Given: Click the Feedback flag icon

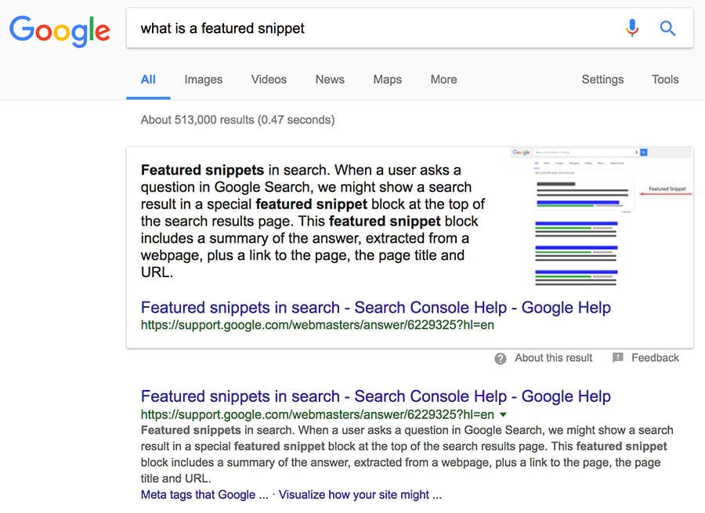Looking at the screenshot, I should (x=618, y=357).
